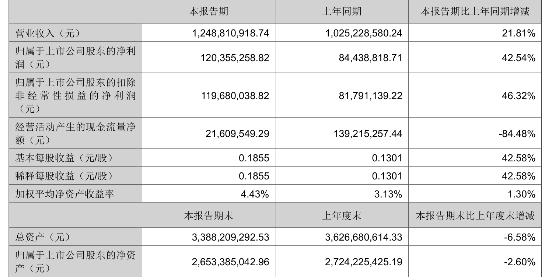Click the 本报告期 column header

[209, 11]
